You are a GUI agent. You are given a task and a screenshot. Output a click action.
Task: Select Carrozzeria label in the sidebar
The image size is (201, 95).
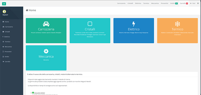tap(9, 27)
